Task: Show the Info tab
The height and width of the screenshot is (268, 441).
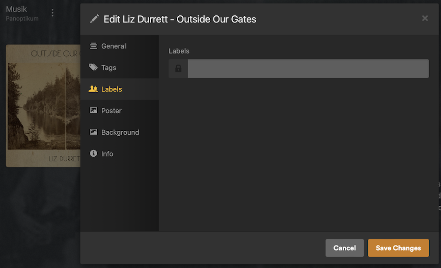Action: tap(107, 154)
